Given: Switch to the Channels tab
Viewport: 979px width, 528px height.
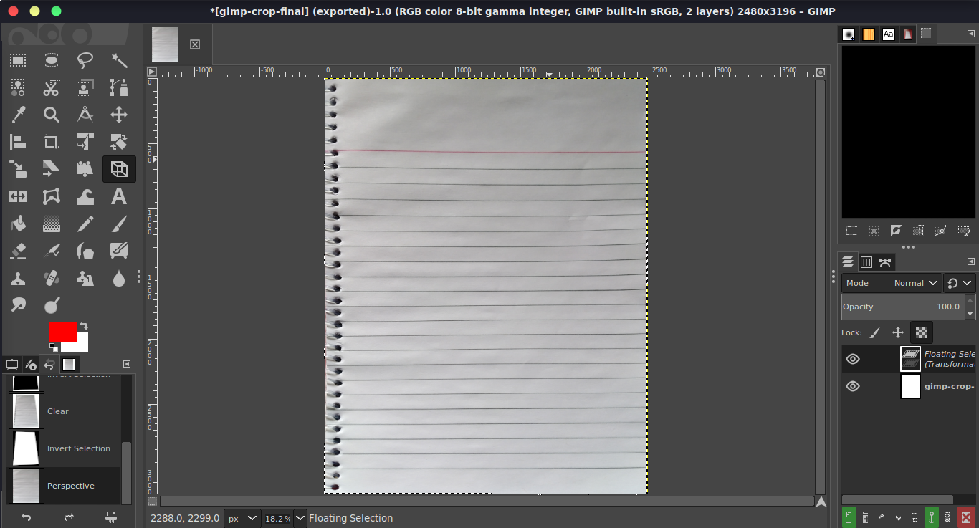Looking at the screenshot, I should coord(866,262).
